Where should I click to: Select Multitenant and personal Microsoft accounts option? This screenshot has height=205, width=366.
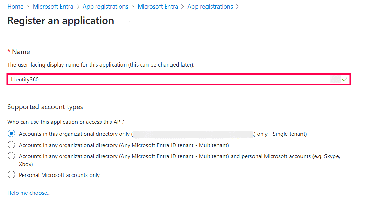tap(11, 156)
